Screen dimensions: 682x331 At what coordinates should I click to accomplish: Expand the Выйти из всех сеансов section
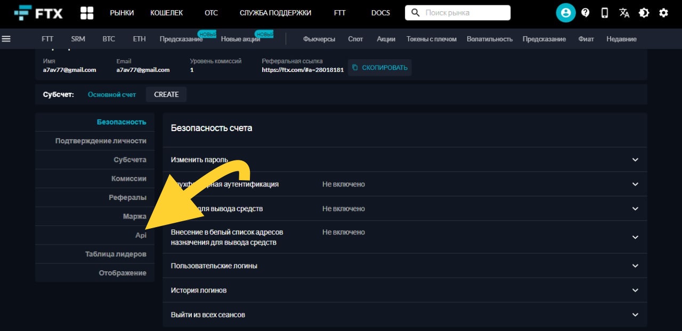635,314
